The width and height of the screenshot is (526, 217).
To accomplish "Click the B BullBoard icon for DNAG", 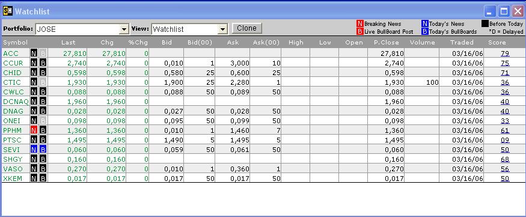I will coord(43,111).
